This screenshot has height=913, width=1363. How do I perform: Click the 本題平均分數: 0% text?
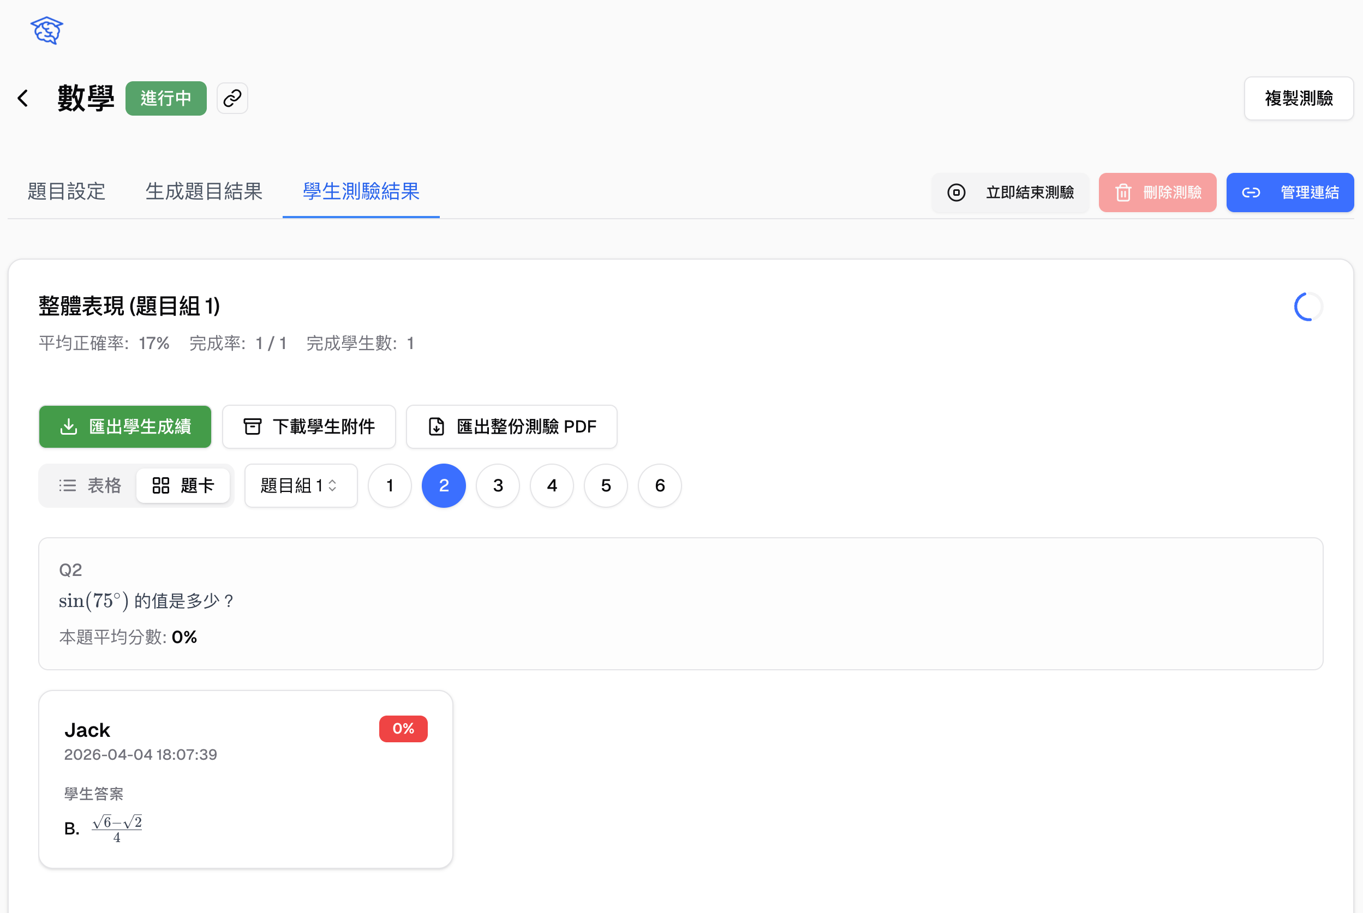pyautogui.click(x=128, y=637)
